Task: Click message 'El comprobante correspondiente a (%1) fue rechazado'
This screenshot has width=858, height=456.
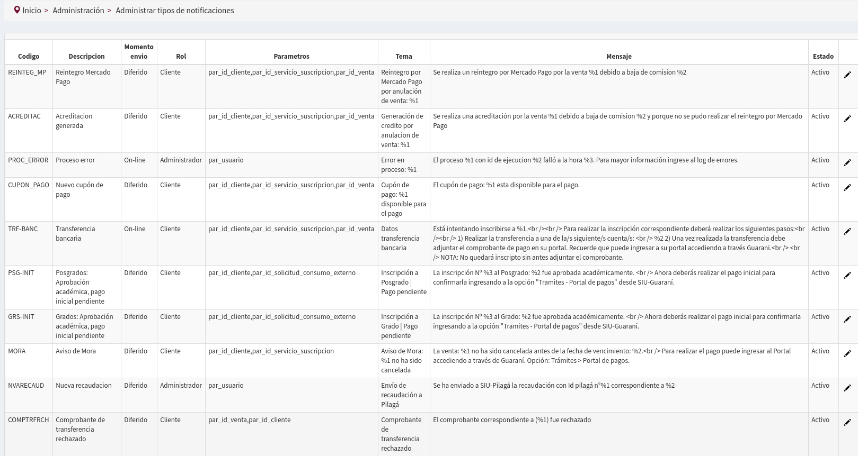Action: coord(512,419)
